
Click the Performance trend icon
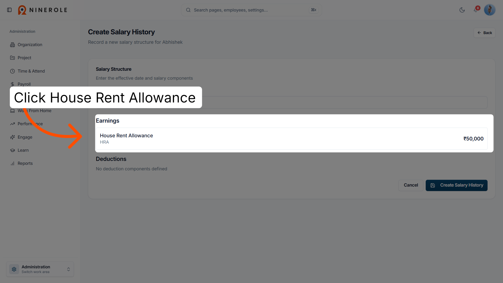(x=12, y=124)
